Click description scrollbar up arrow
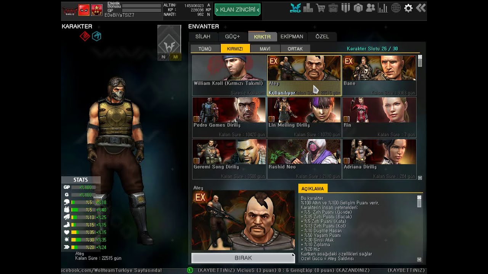Viewport: 488px width, 274px height. pos(419,197)
